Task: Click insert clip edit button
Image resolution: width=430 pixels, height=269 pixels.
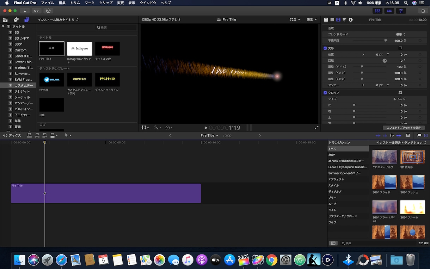Action: [37, 135]
